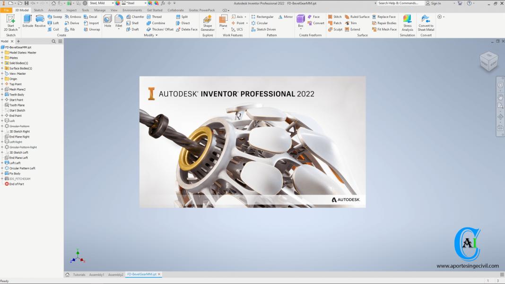This screenshot has height=284, width=505.
Task: Open the Chamfer tool
Action: coord(136,16)
